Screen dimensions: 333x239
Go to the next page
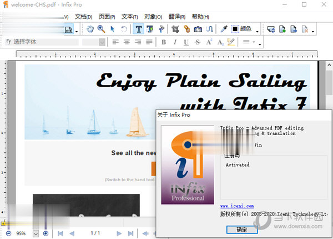tap(119, 233)
